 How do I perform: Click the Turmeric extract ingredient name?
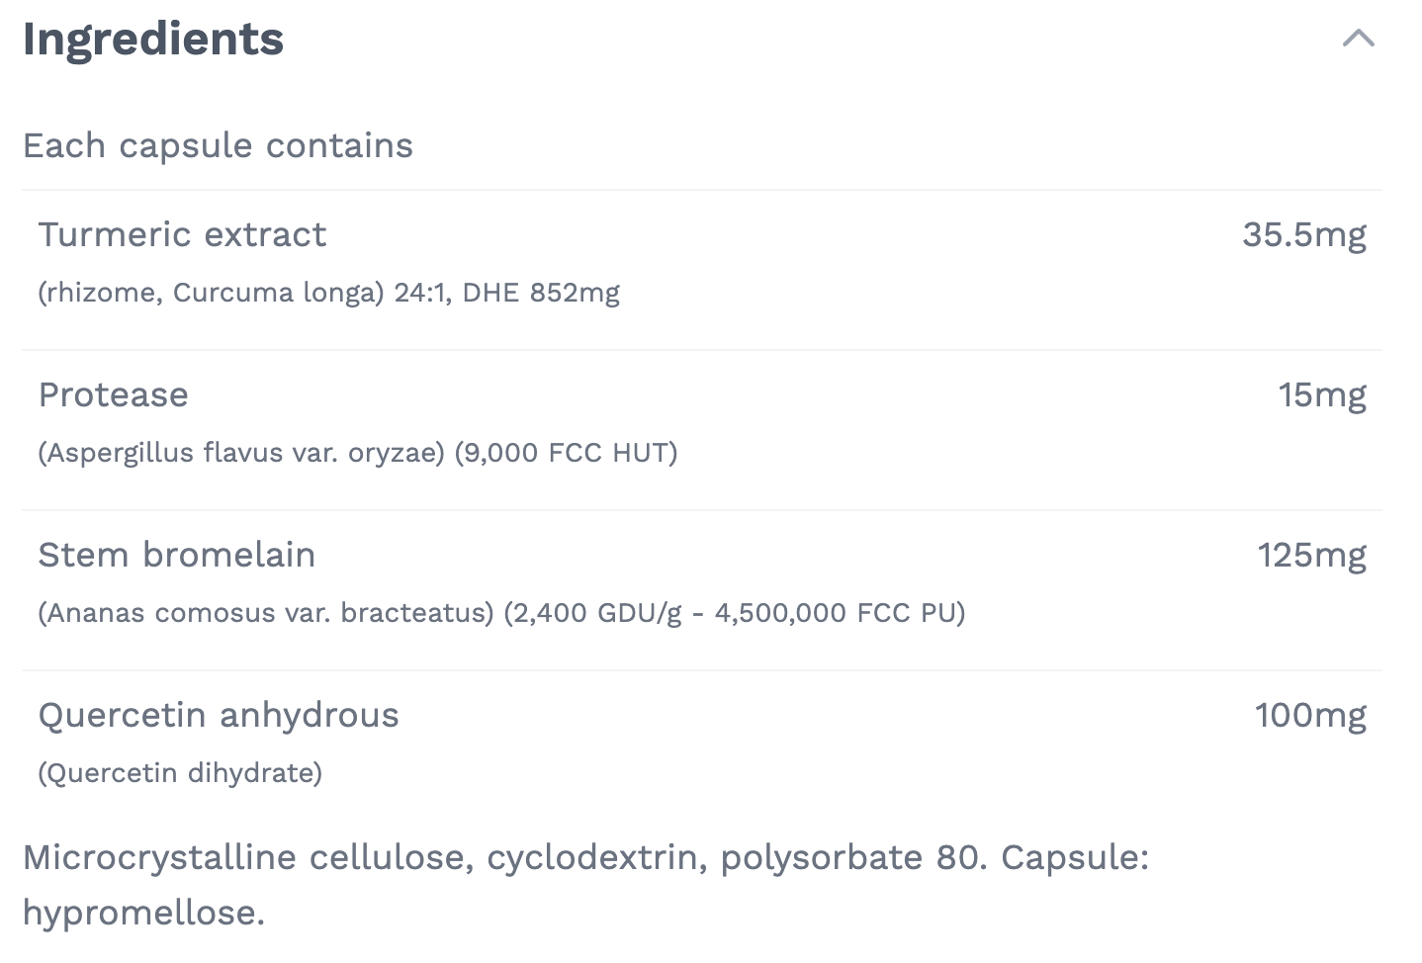tap(182, 234)
